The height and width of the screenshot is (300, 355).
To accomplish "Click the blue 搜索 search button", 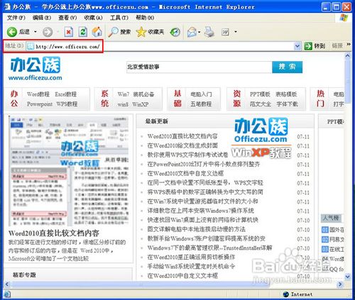I will tap(287, 67).
